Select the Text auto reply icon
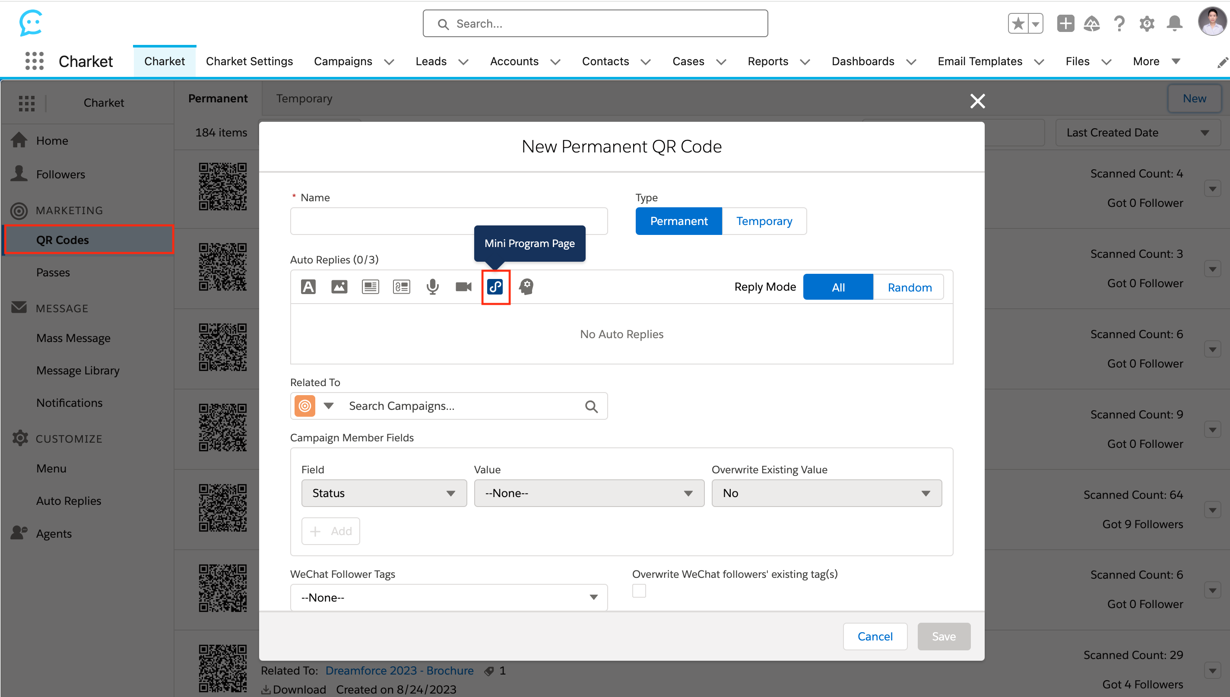 tap(308, 287)
